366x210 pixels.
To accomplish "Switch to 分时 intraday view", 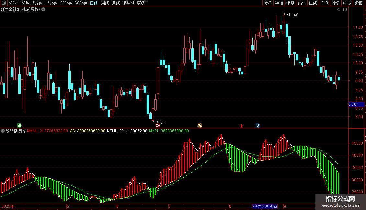I will tap(13, 3).
